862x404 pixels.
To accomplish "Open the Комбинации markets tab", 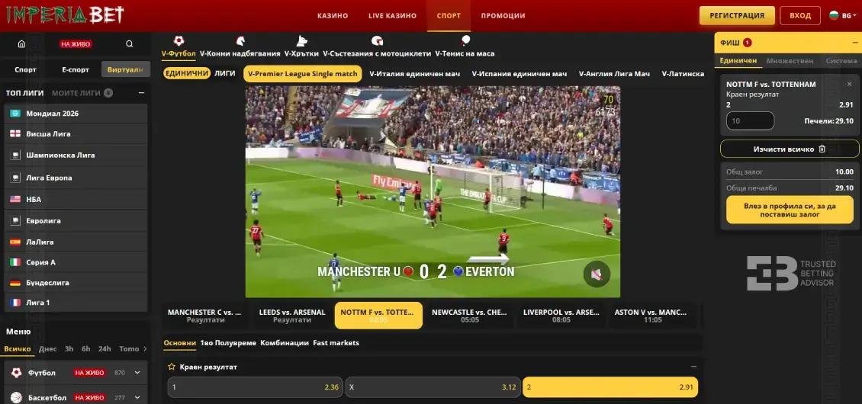I will [285, 342].
